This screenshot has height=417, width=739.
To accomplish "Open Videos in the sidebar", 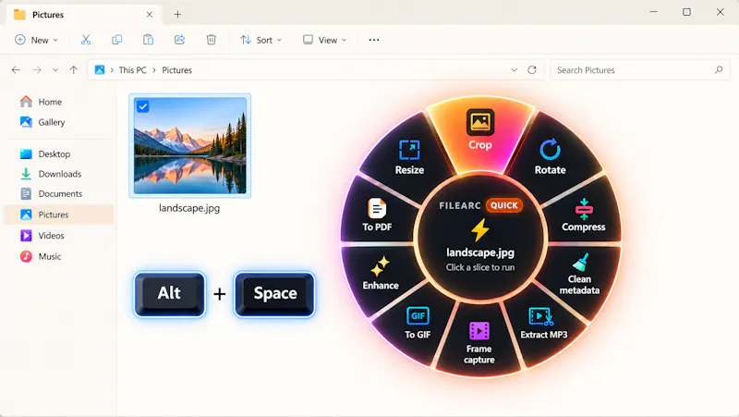I will tap(59, 236).
